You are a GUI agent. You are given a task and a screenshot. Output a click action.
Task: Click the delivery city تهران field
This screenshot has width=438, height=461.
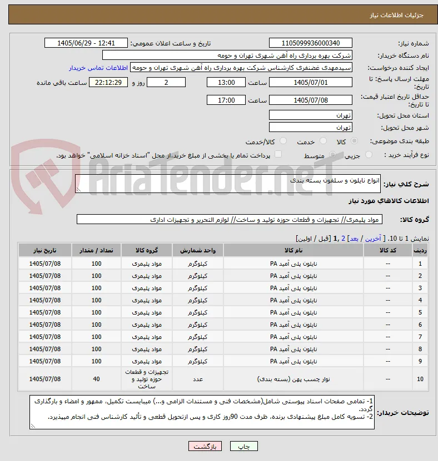311,127
